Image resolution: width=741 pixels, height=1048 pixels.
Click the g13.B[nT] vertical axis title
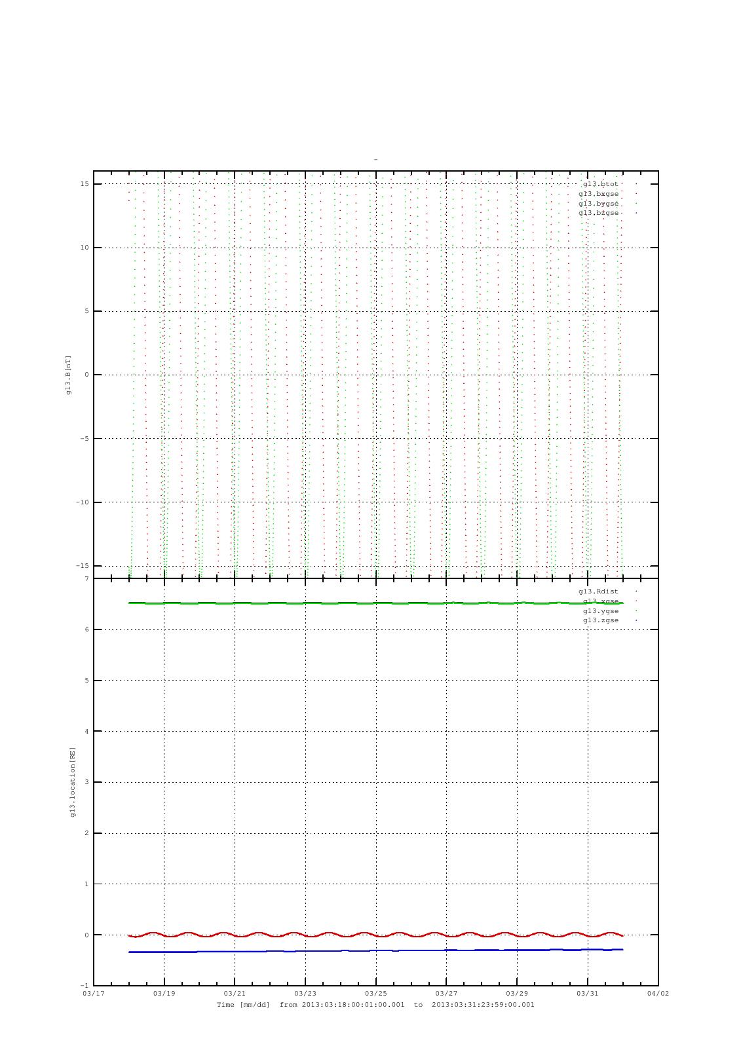(68, 375)
